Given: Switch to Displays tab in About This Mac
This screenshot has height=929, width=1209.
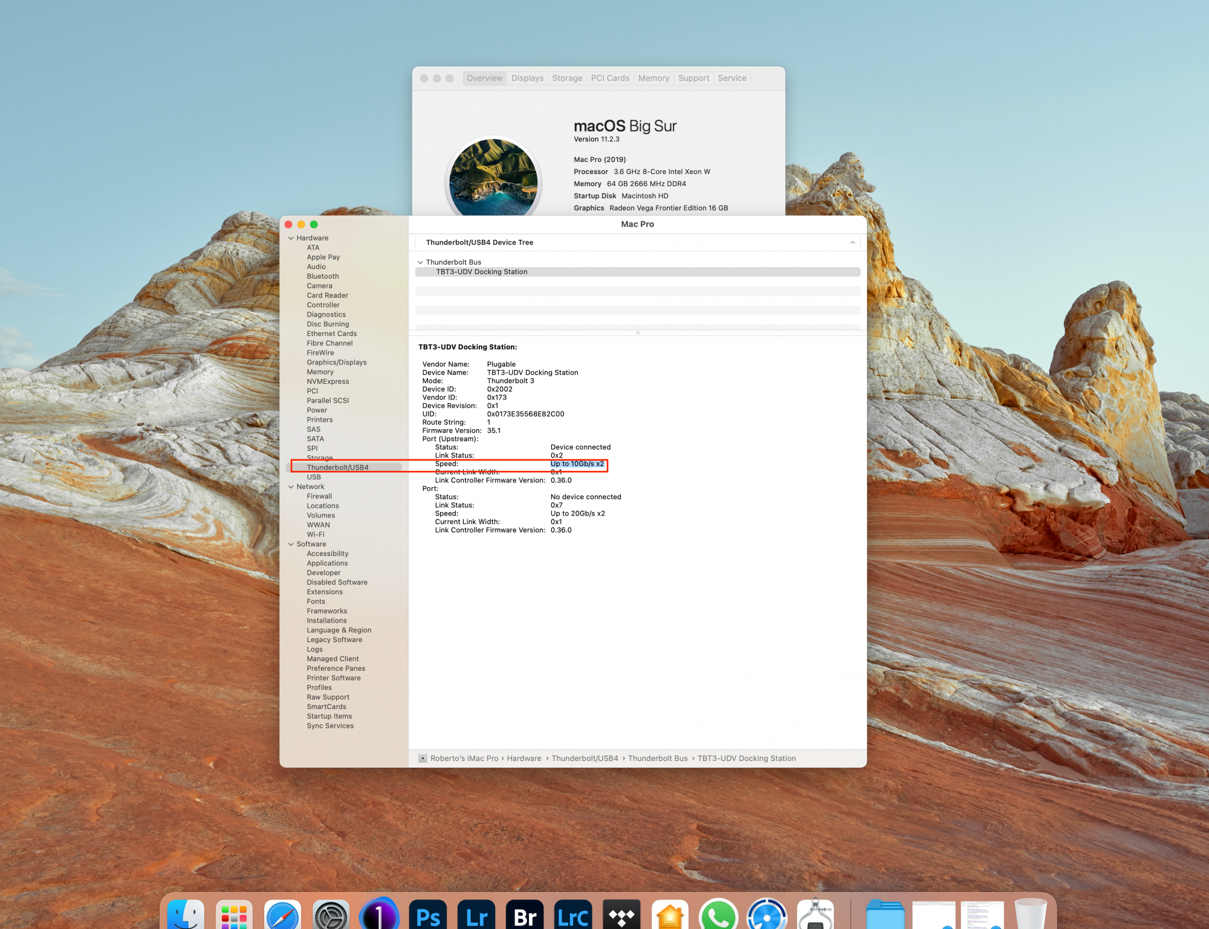Looking at the screenshot, I should (x=527, y=78).
